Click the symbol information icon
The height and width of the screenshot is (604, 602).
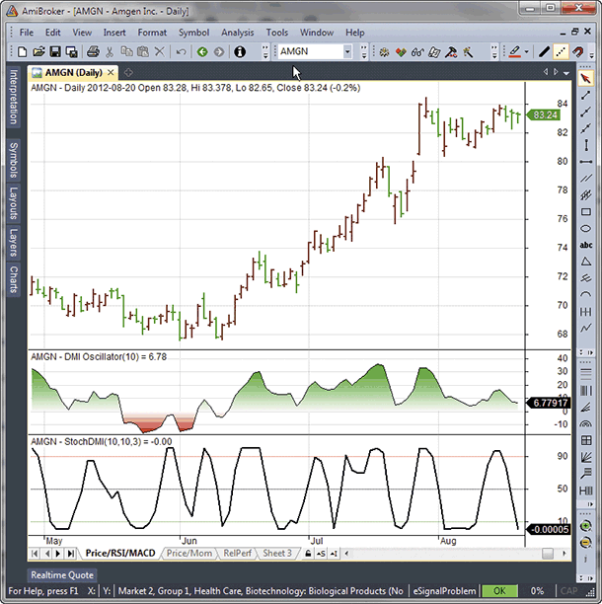(238, 51)
